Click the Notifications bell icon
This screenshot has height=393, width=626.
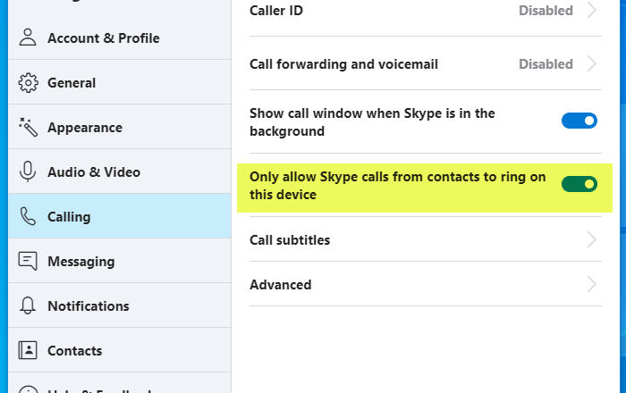point(28,305)
